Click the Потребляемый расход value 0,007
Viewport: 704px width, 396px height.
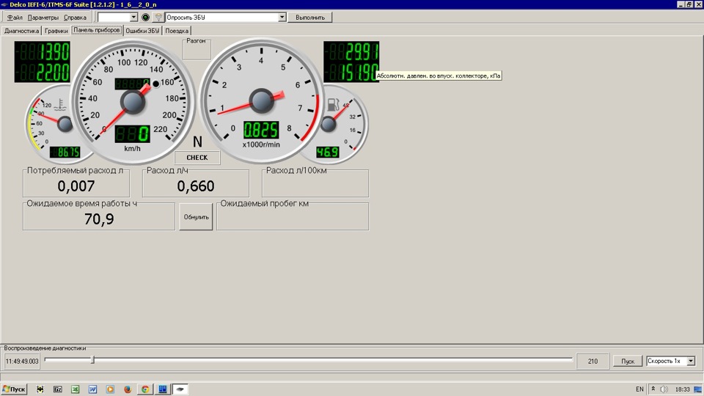(x=76, y=186)
